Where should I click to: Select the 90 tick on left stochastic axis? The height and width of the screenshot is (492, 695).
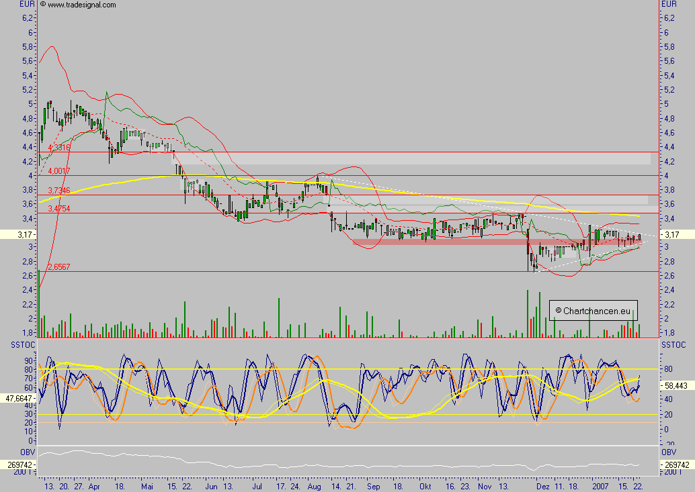point(29,360)
